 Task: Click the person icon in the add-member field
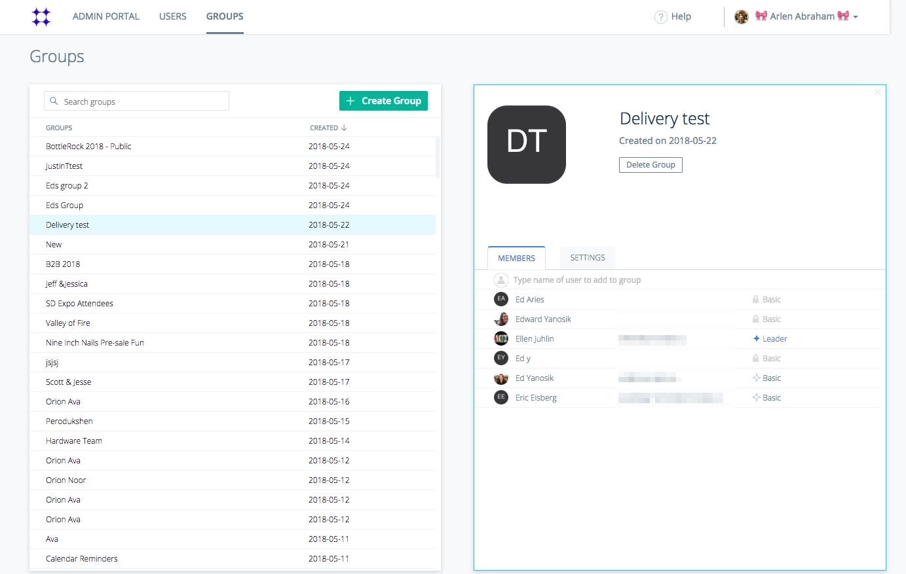point(500,279)
